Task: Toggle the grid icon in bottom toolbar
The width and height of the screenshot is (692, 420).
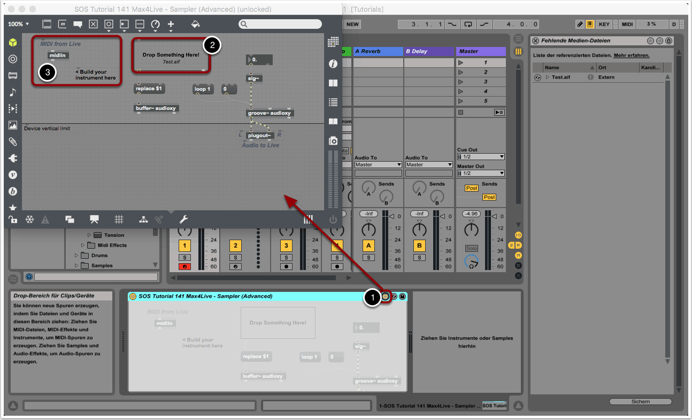Action: click(119, 219)
